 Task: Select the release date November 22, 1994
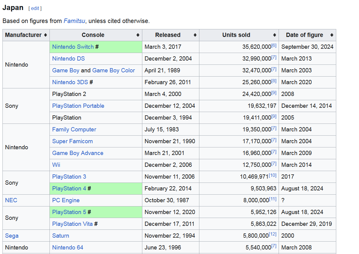170,236
